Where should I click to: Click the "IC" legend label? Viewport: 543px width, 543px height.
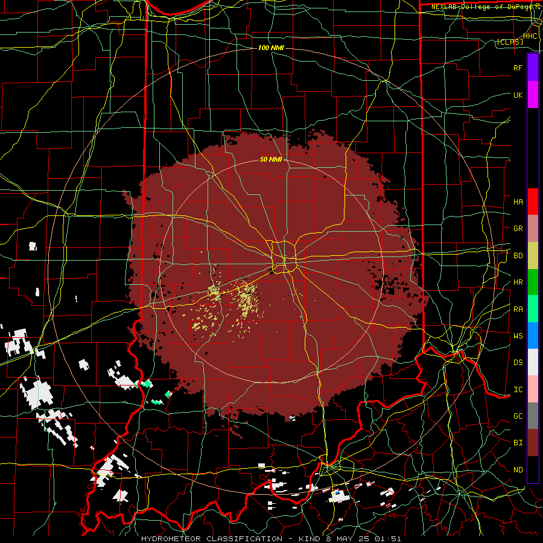tap(518, 390)
